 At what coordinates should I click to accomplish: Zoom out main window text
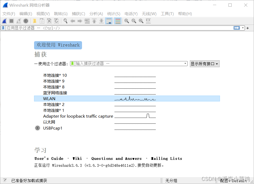point(134,21)
